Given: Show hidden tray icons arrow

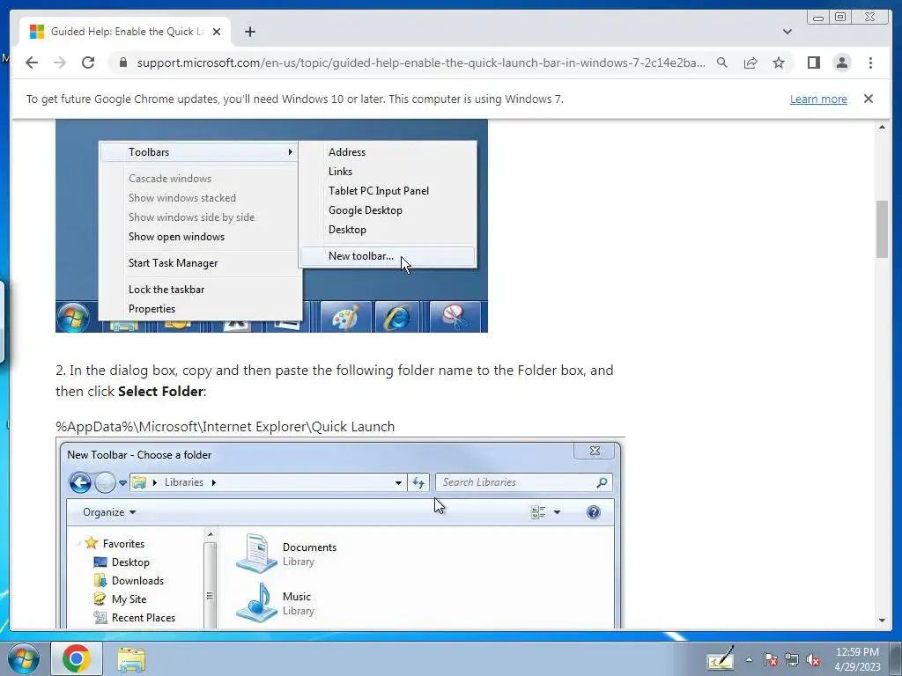Looking at the screenshot, I should [749, 659].
